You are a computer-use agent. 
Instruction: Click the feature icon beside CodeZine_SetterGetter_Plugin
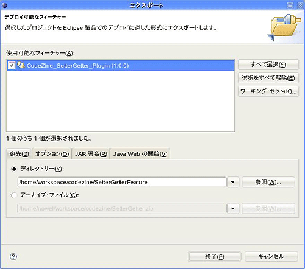21,65
